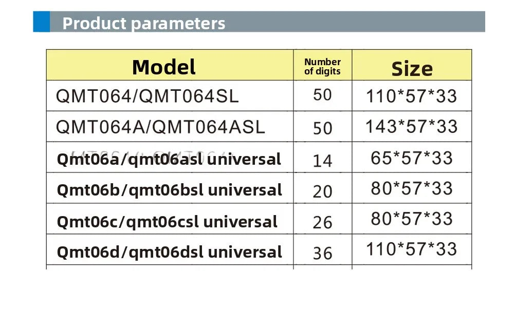Click the 110*57*33 size for QMT064
514x310 pixels.
[x=412, y=95]
